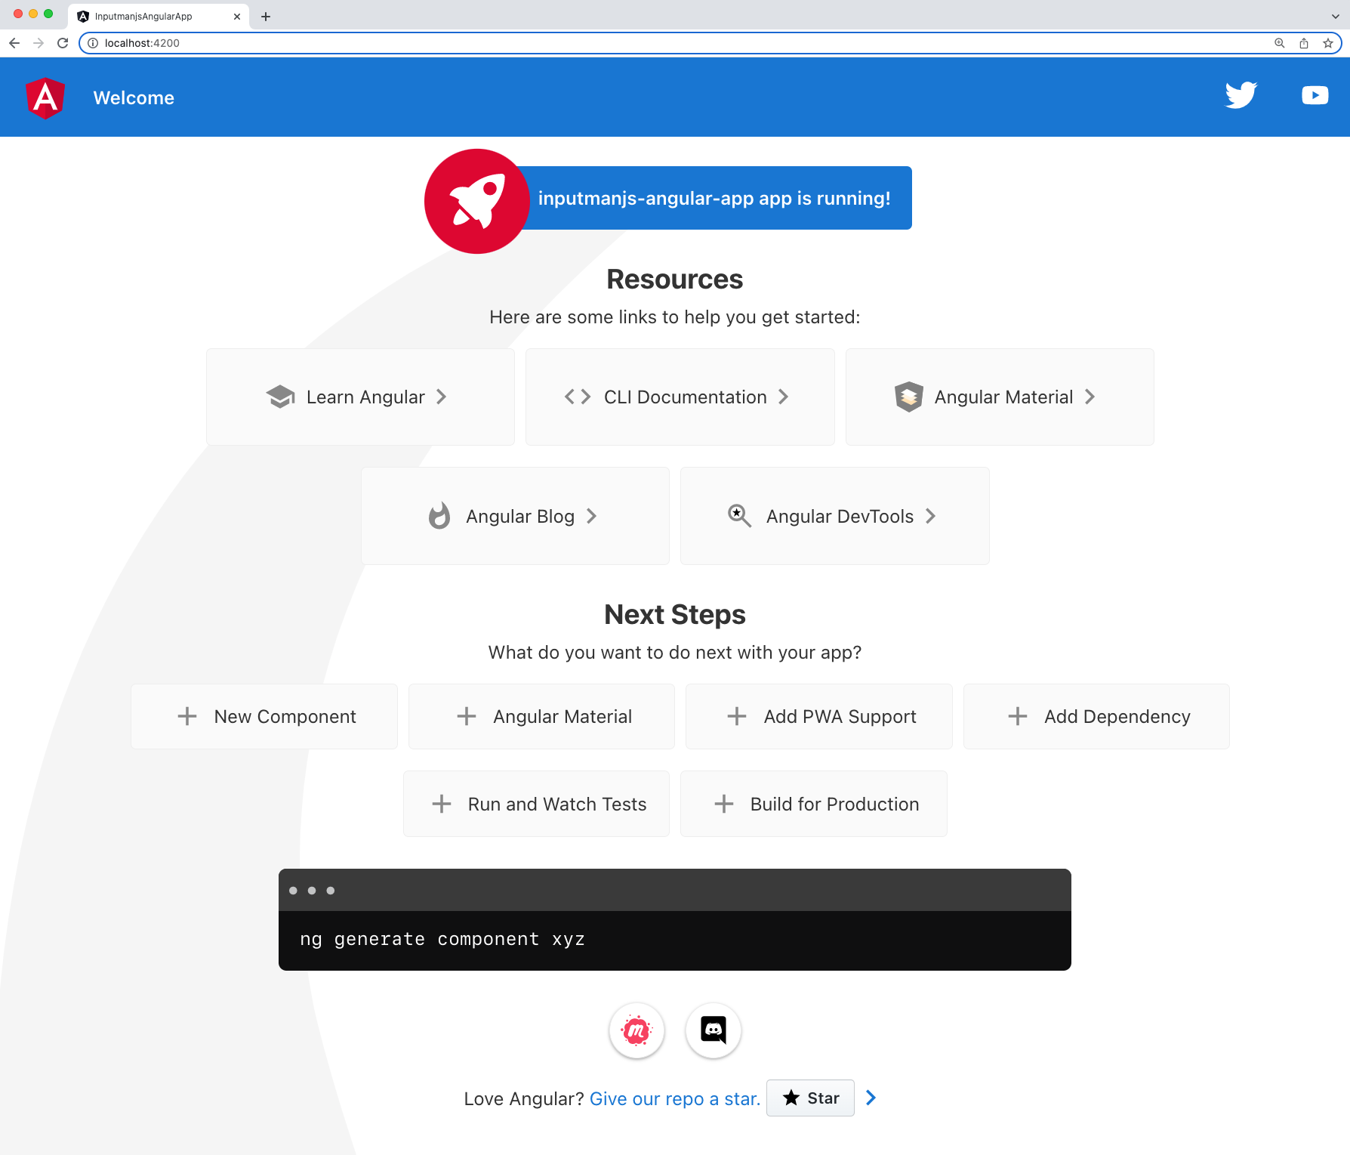Click the Next Steps heading
Screen dimensions: 1350x1155
[675, 615]
